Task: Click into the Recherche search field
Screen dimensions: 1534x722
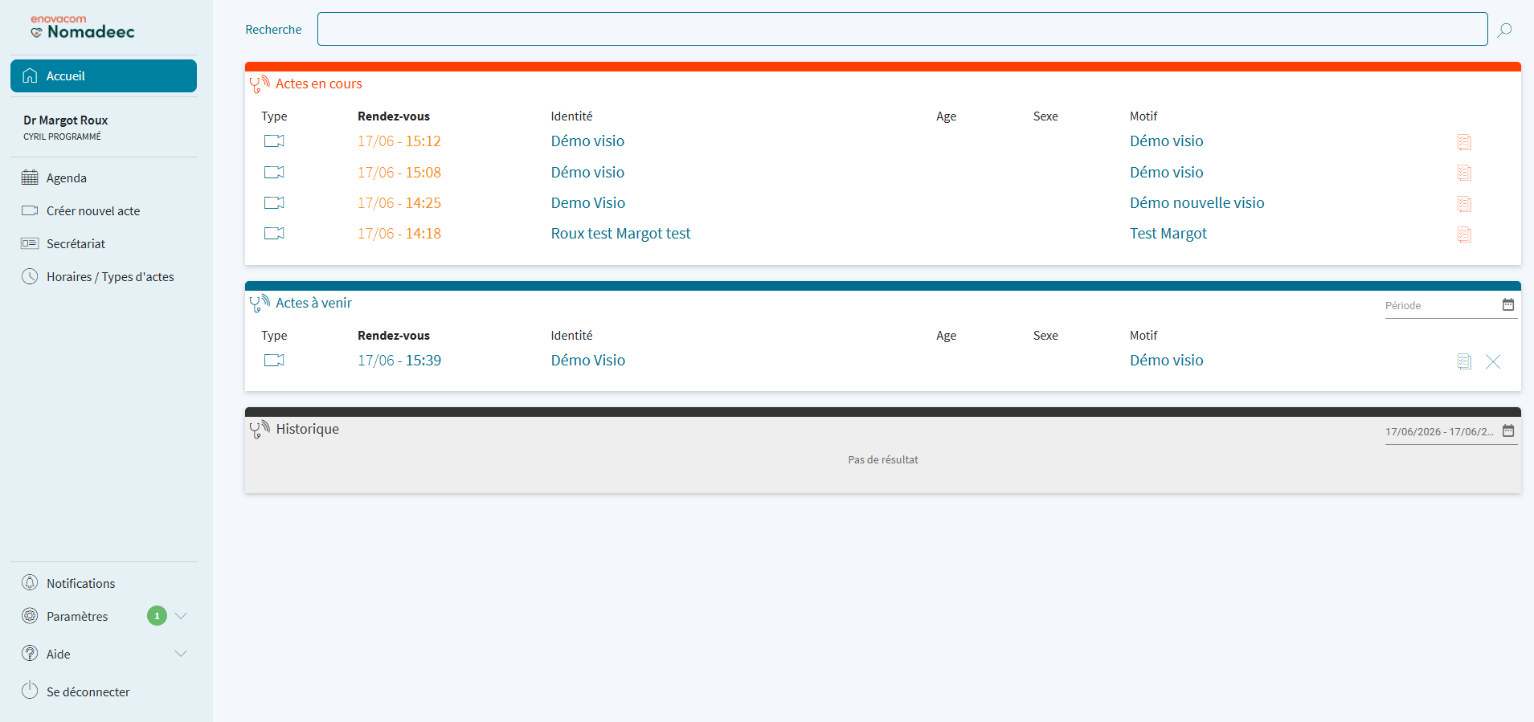Action: [902, 29]
